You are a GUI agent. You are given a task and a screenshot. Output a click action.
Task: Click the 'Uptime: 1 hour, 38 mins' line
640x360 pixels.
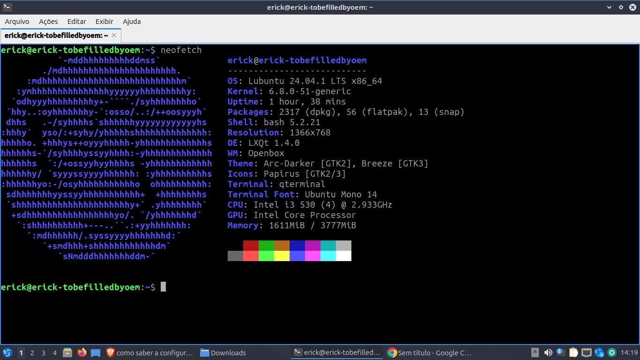[x=287, y=102]
